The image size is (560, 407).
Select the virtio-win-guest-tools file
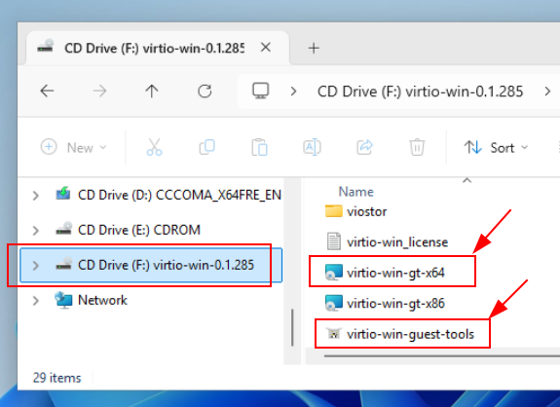(410, 334)
